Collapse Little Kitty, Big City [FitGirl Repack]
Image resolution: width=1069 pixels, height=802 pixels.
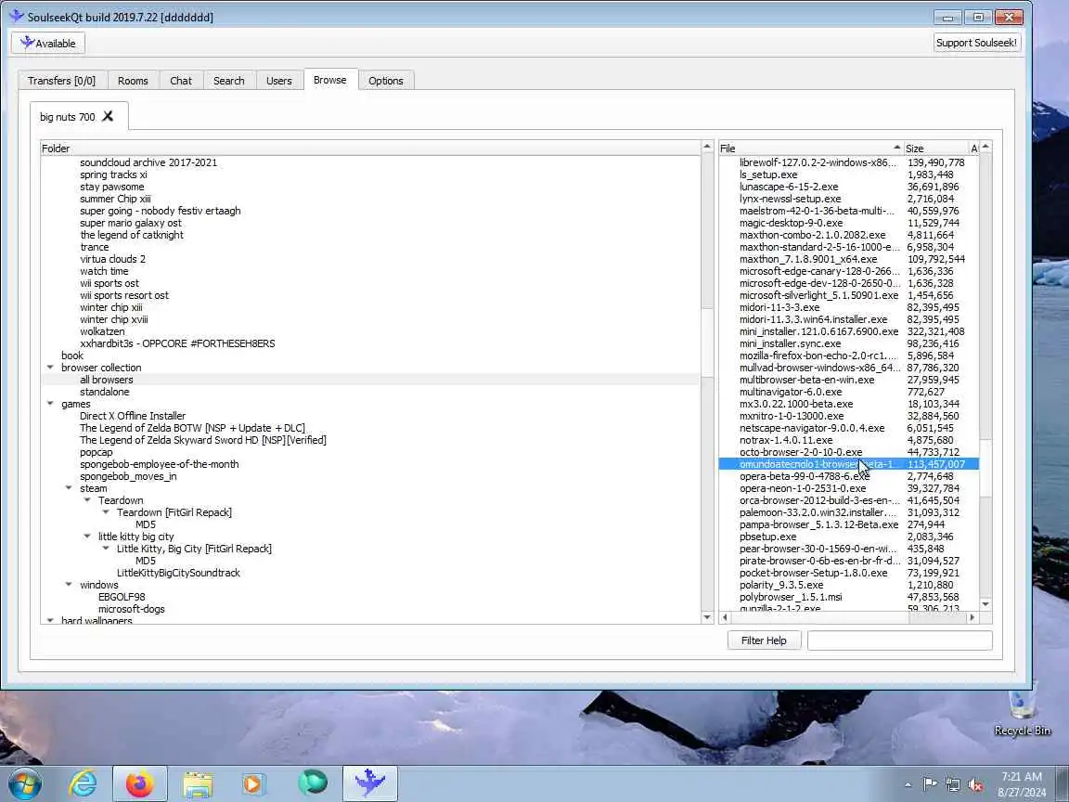coord(106,548)
